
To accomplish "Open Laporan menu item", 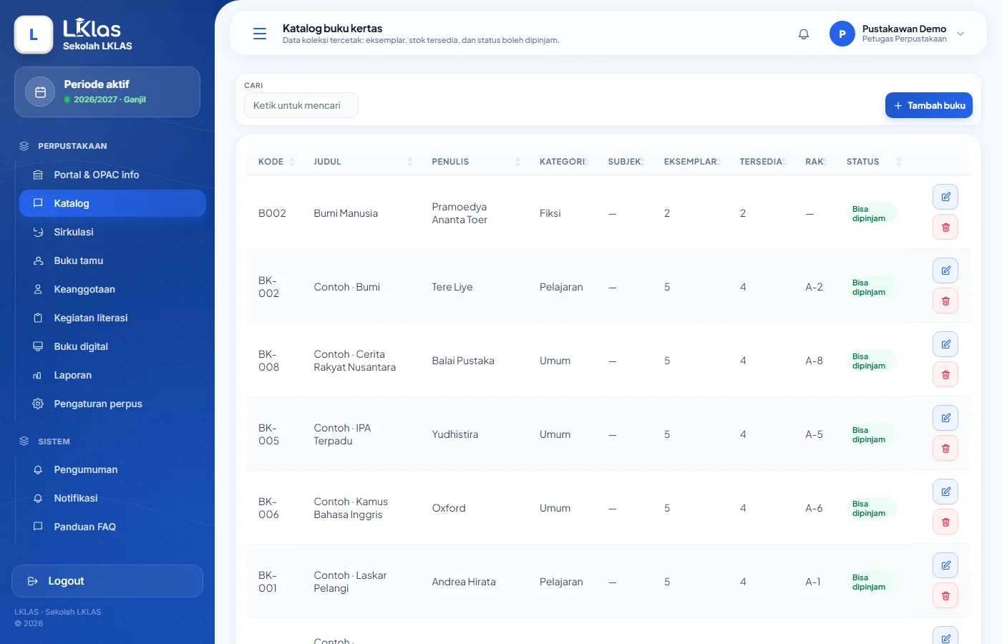I will pyautogui.click(x=112, y=375).
